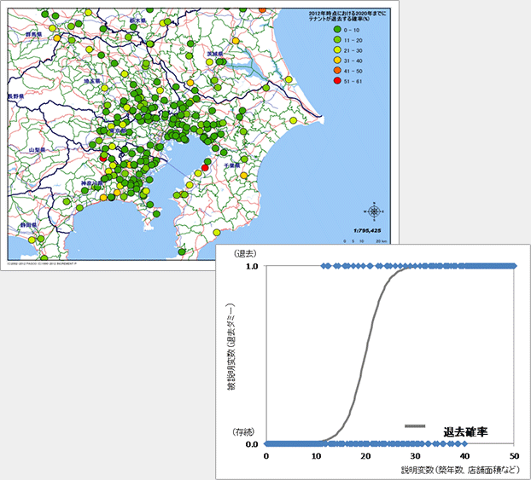This screenshot has width=531, height=480.
Task: Click the 31 - 40 yellow legend circle
Action: click(316, 59)
